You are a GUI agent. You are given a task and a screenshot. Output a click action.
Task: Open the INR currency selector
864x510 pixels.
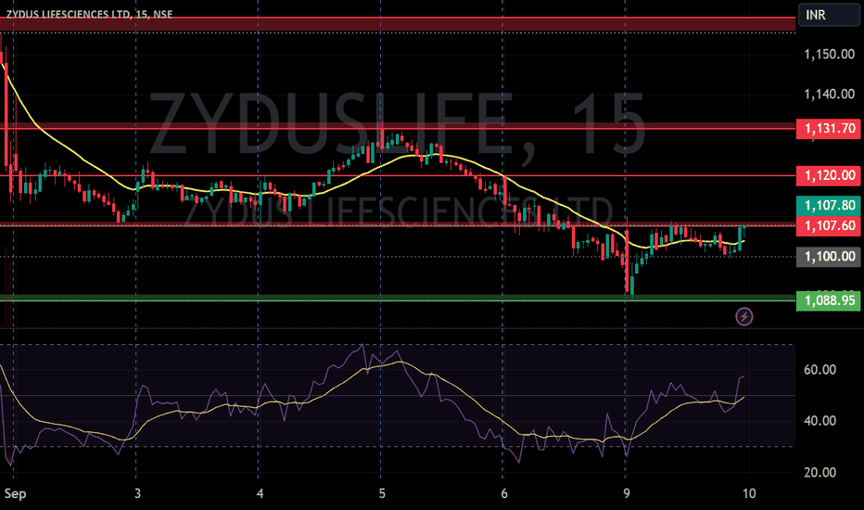click(828, 15)
